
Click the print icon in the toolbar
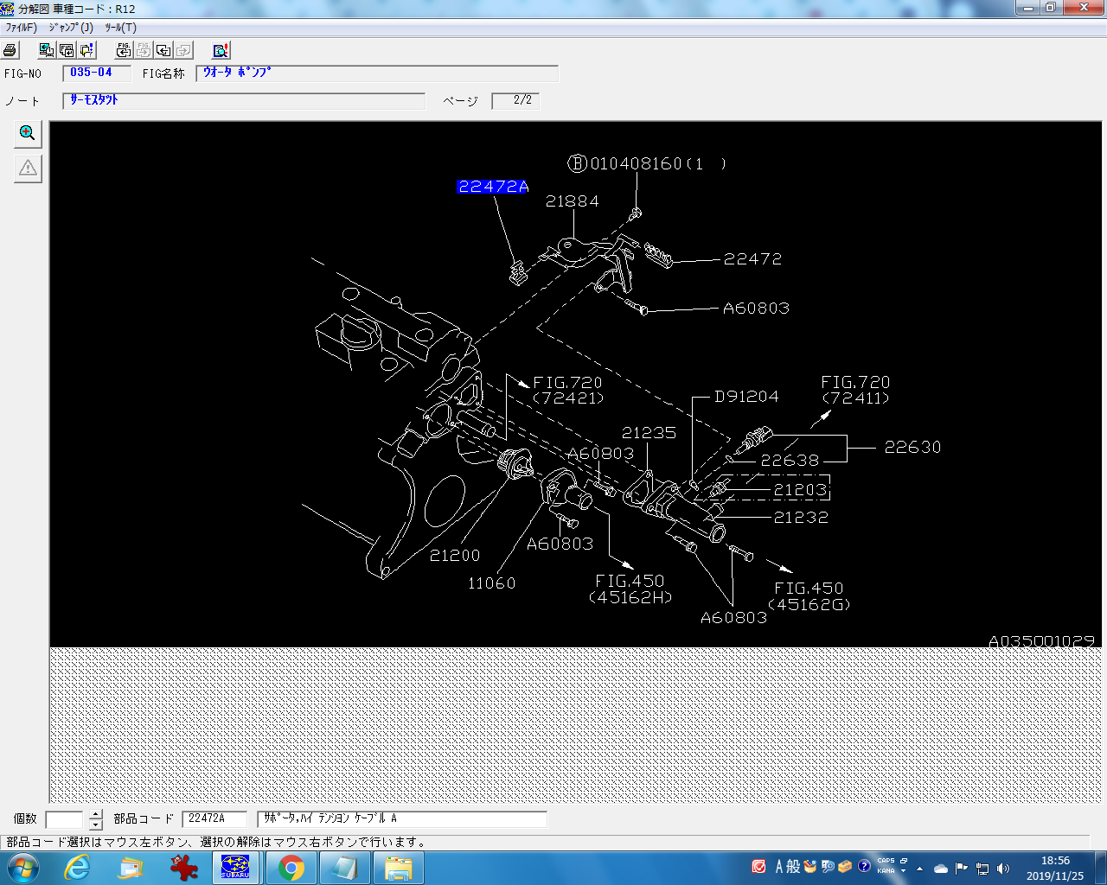[x=10, y=50]
